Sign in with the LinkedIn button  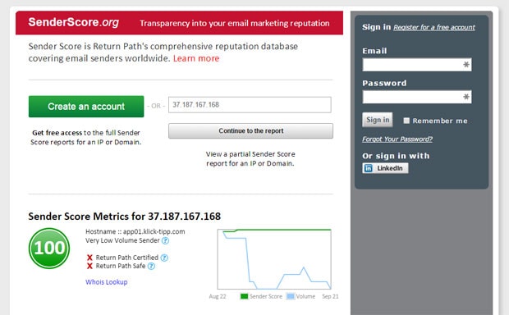pos(385,168)
